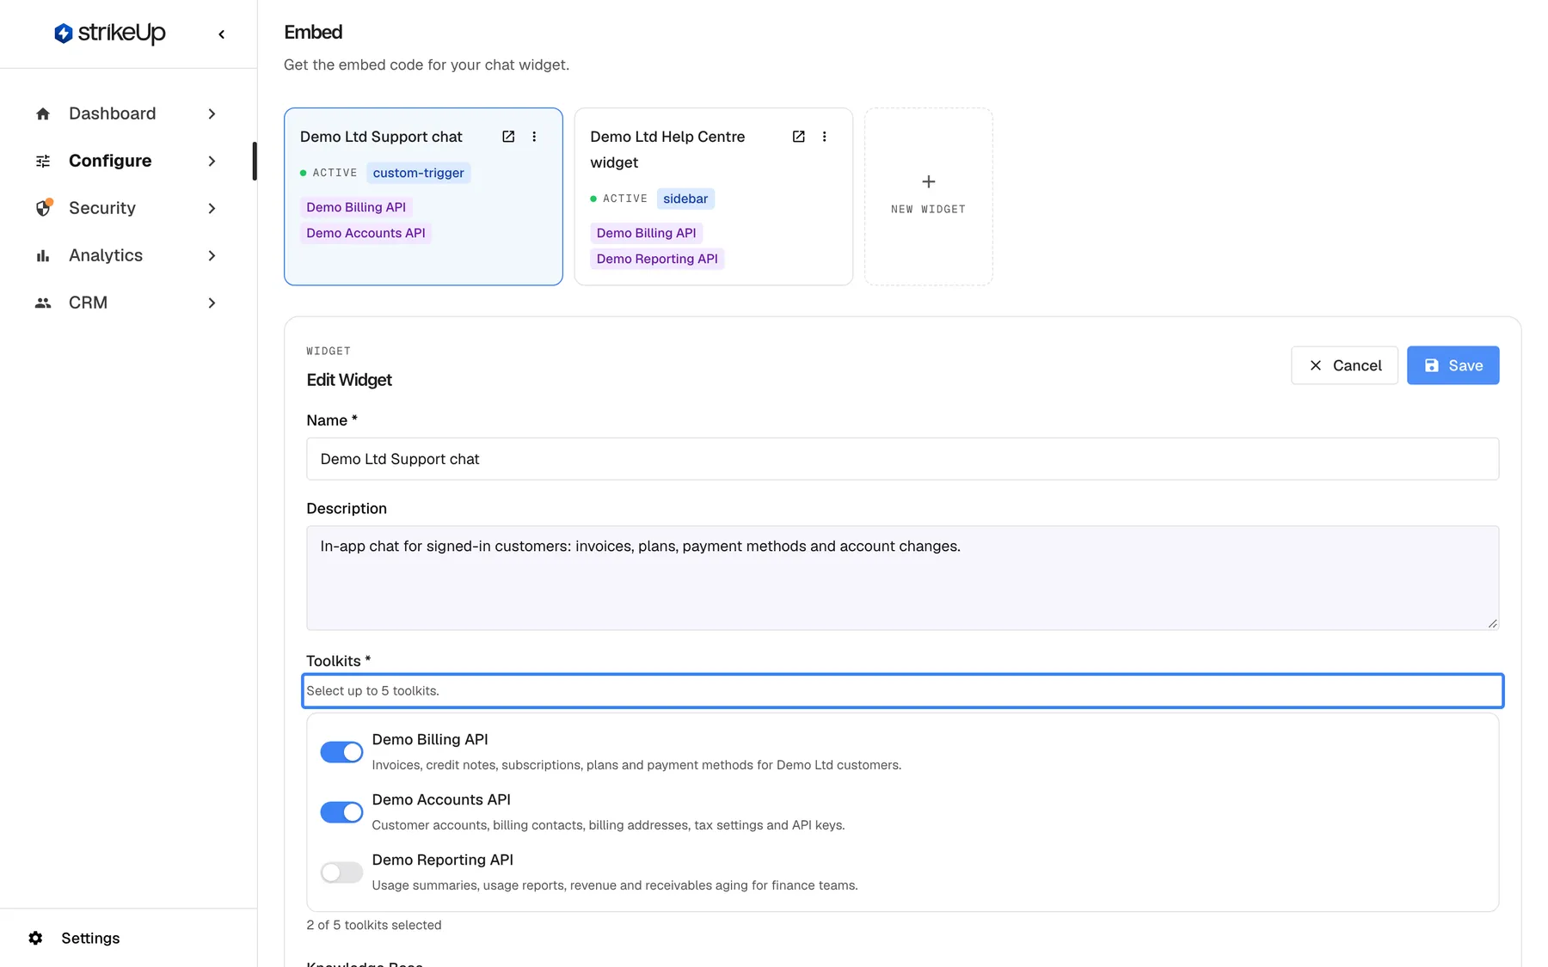The height and width of the screenshot is (967, 1548).
Task: Click the '2 of 5 toolkits selected' text
Action: pyautogui.click(x=374, y=925)
